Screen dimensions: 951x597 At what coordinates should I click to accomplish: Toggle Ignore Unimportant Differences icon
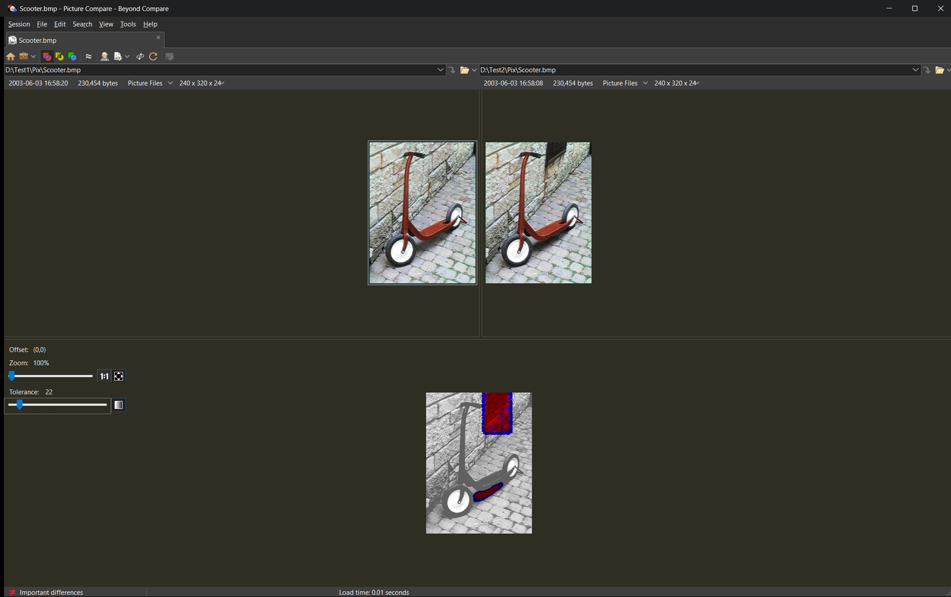[89, 56]
